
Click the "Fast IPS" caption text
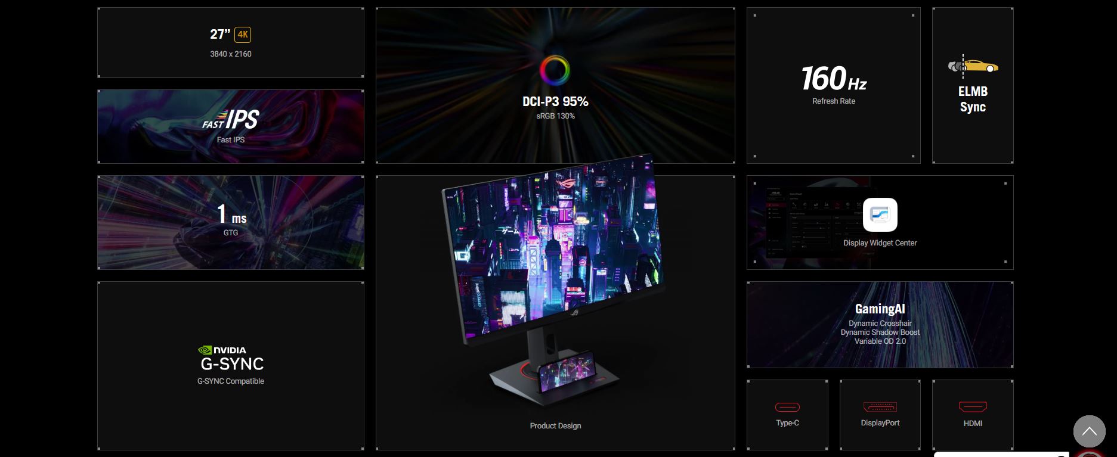(231, 140)
